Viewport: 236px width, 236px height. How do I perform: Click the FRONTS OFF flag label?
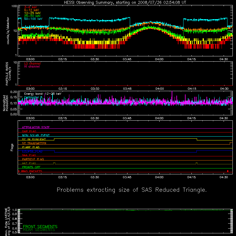31,167
